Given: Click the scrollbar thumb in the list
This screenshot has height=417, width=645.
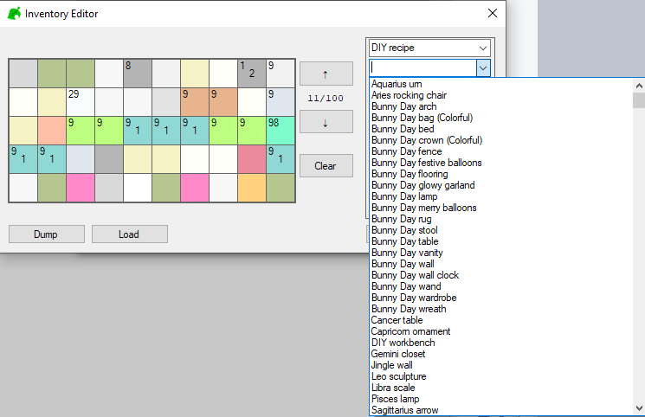Looking at the screenshot, I should coord(639,100).
